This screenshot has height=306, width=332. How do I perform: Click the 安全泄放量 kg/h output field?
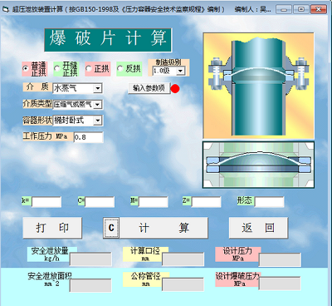pyautogui.click(x=90, y=259)
